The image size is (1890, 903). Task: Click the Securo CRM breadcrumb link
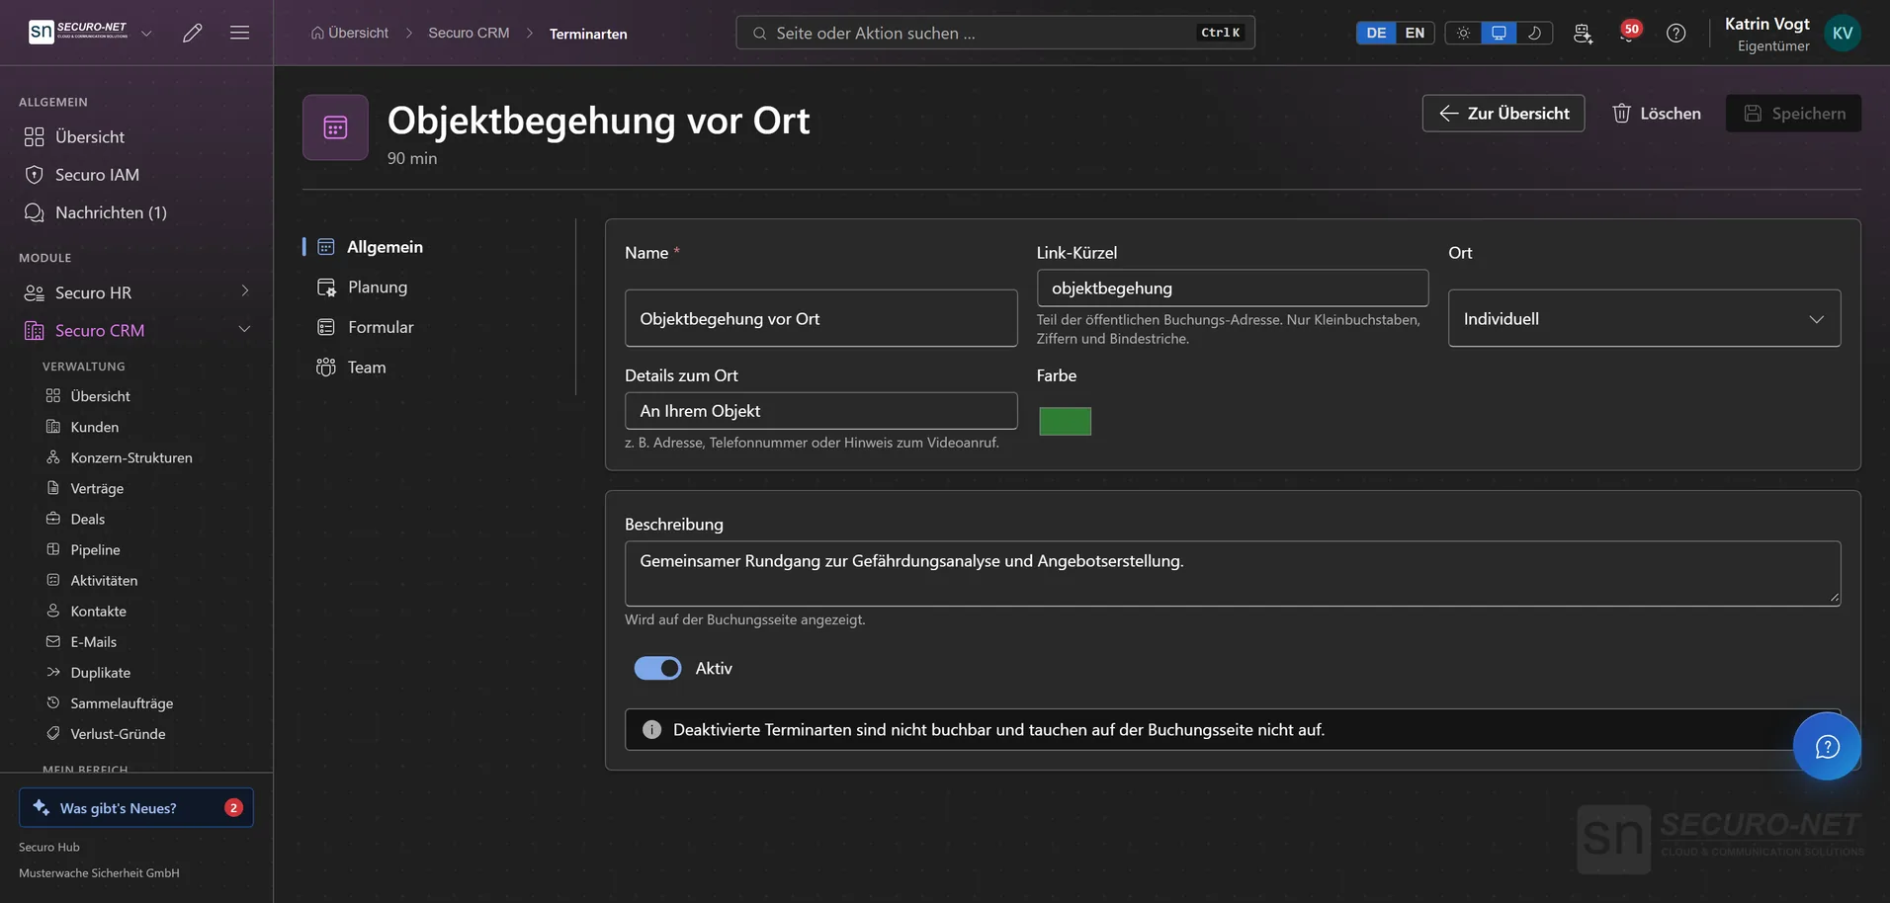(x=469, y=33)
